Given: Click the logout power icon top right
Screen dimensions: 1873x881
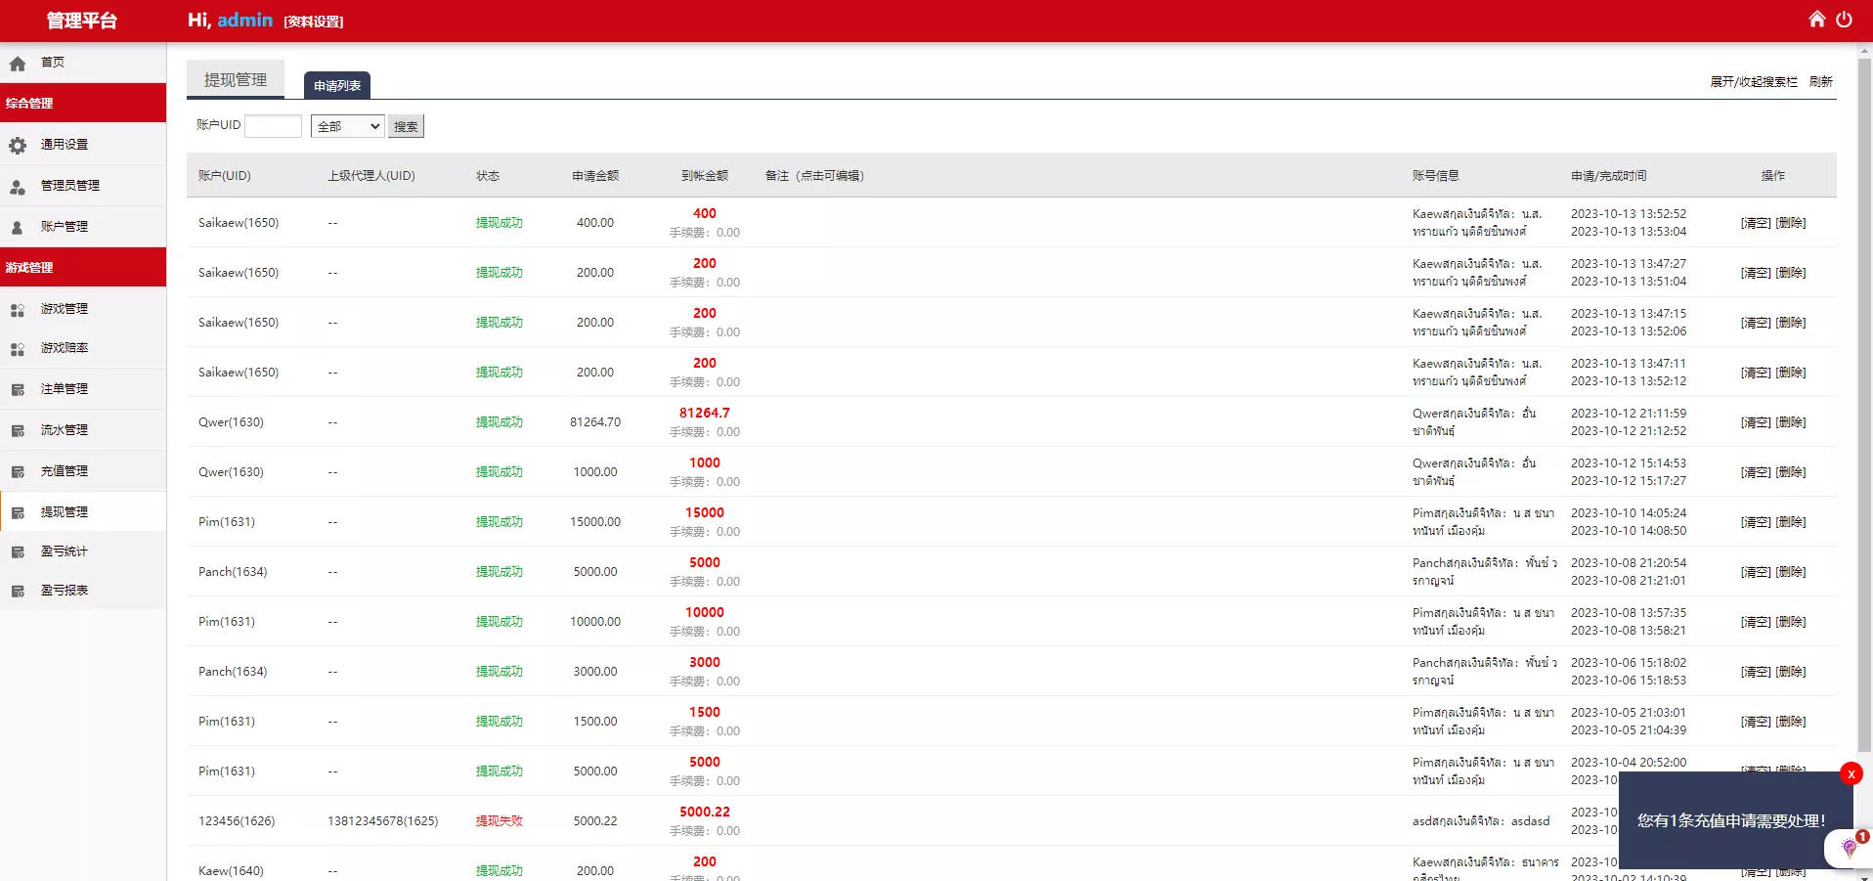Looking at the screenshot, I should (x=1846, y=19).
